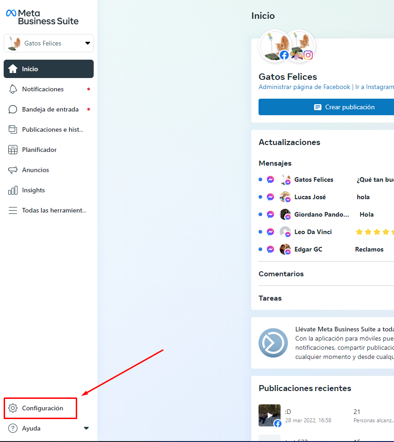
Task: Open Bandeja de entrada from the sidebar
Action: 49,109
